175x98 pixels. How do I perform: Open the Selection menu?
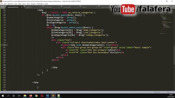tap(10, 4)
